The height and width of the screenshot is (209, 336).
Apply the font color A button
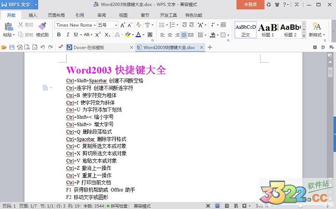point(138,35)
